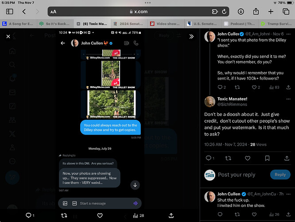Open @I_Am_JohnCu handle on 7h reply
The height and width of the screenshot is (222, 295).
[262, 194]
